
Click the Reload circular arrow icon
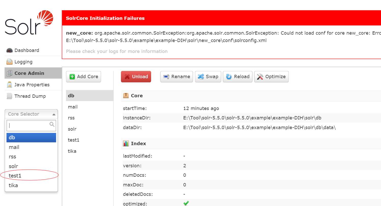coord(229,77)
